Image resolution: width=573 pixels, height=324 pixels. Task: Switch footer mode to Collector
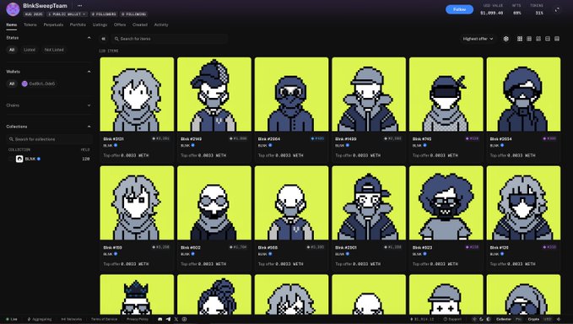coord(504,319)
